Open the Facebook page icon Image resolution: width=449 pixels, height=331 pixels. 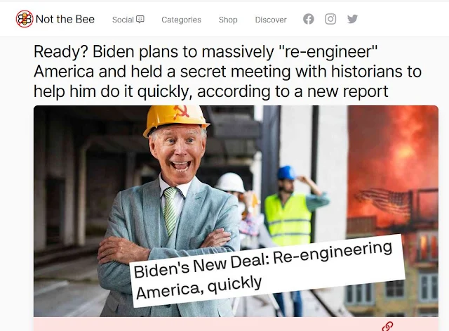pos(309,19)
